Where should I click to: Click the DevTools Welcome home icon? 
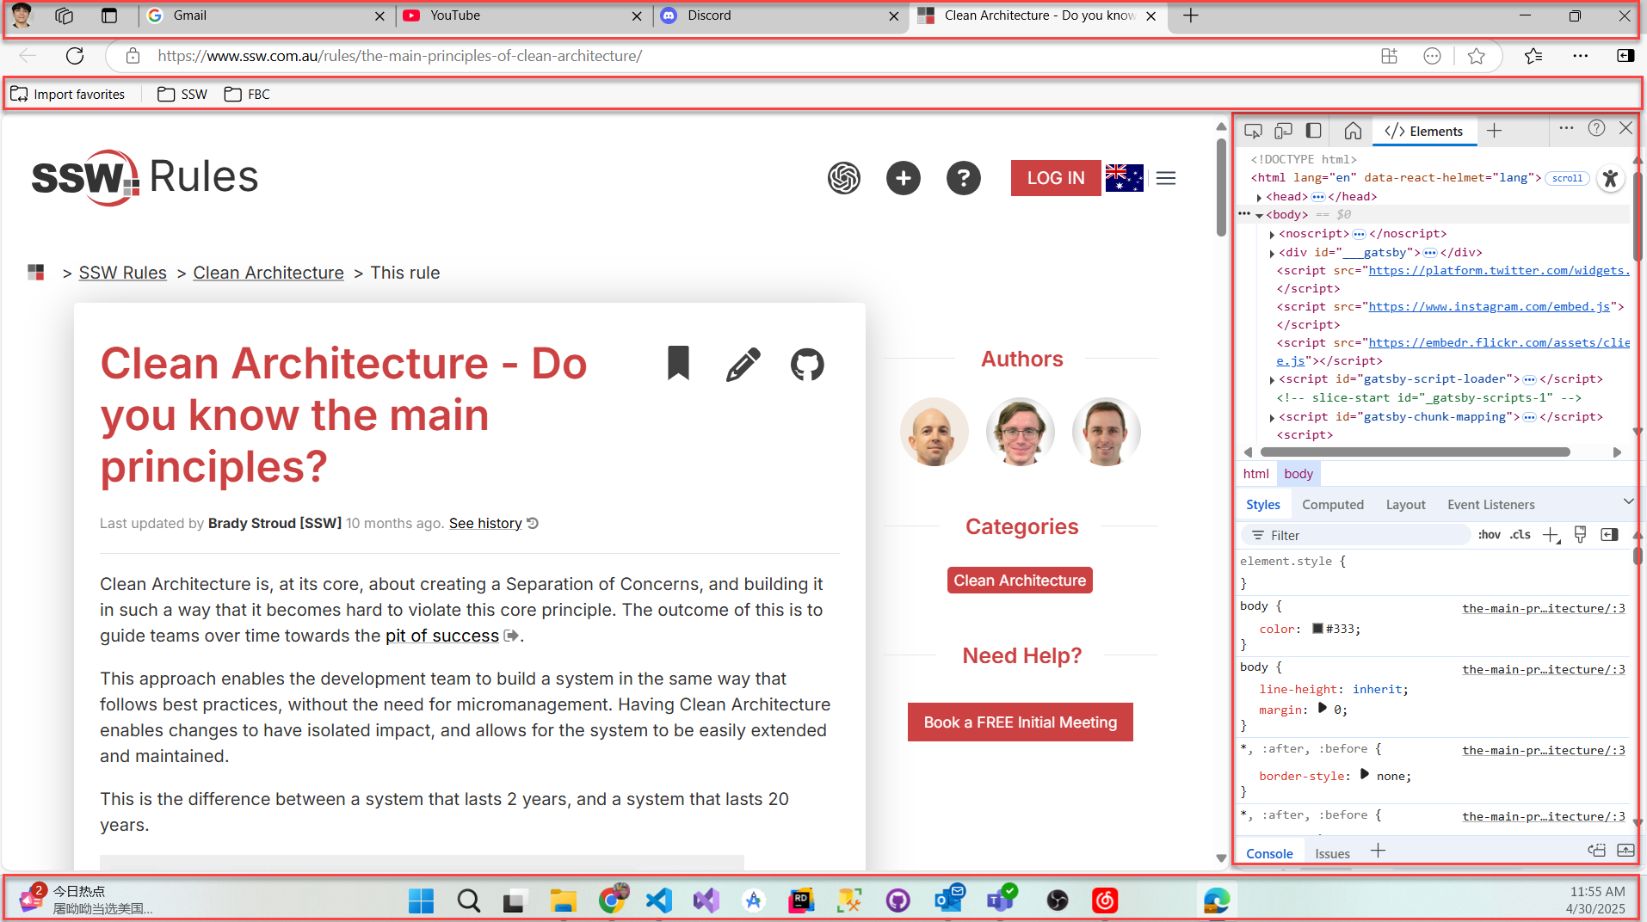(x=1353, y=131)
